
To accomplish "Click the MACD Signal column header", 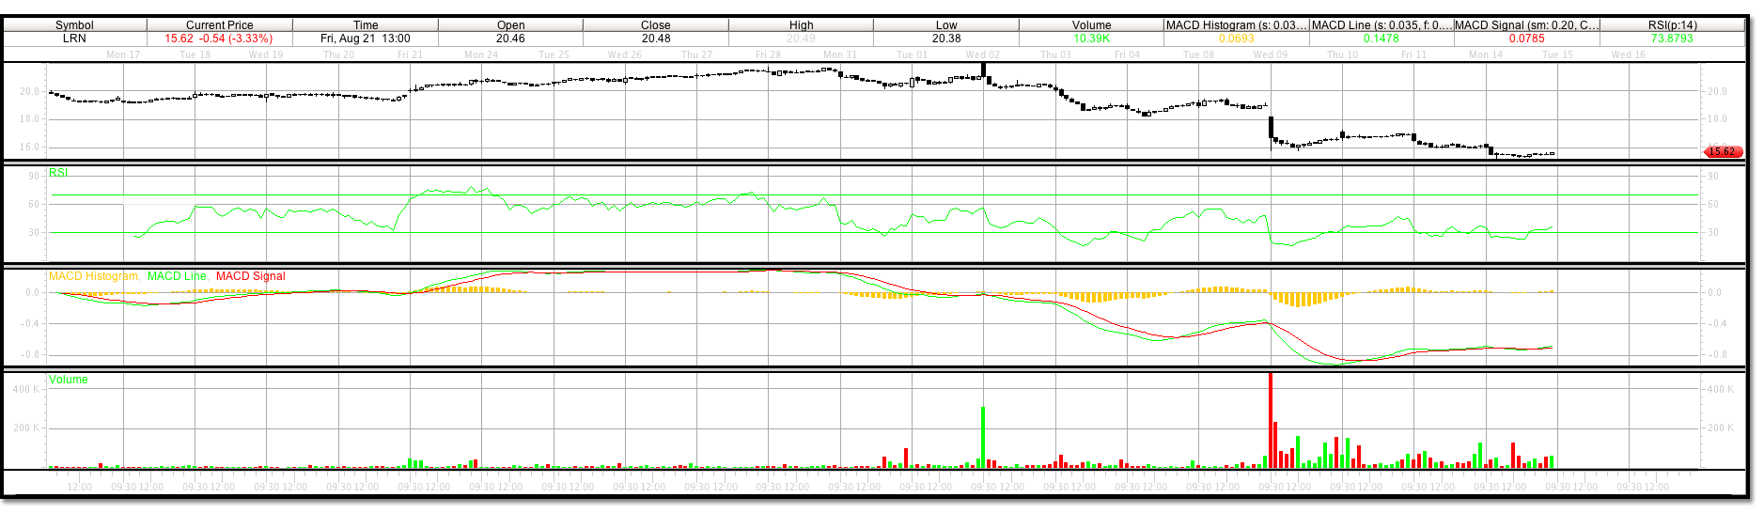I will [1526, 25].
